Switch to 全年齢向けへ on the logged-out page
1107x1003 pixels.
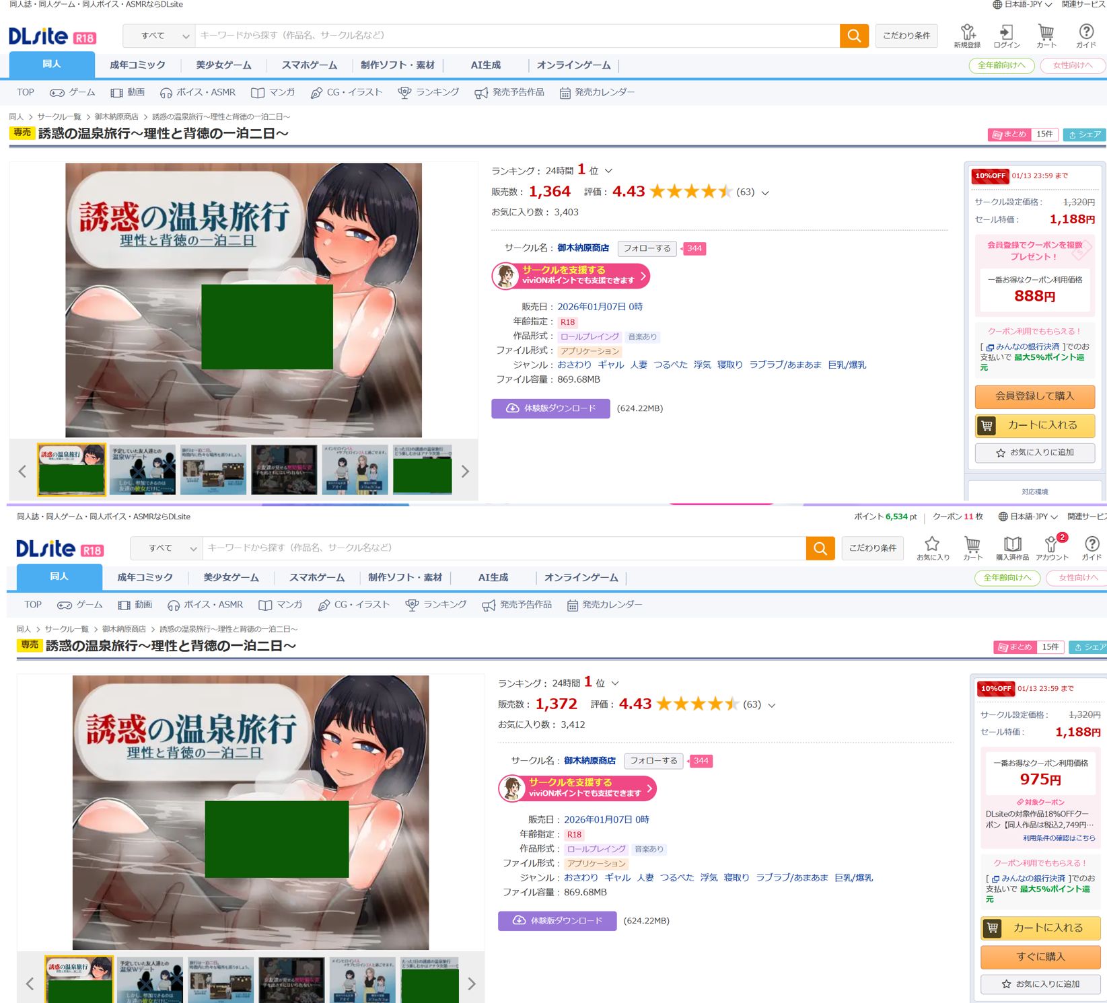point(1001,65)
